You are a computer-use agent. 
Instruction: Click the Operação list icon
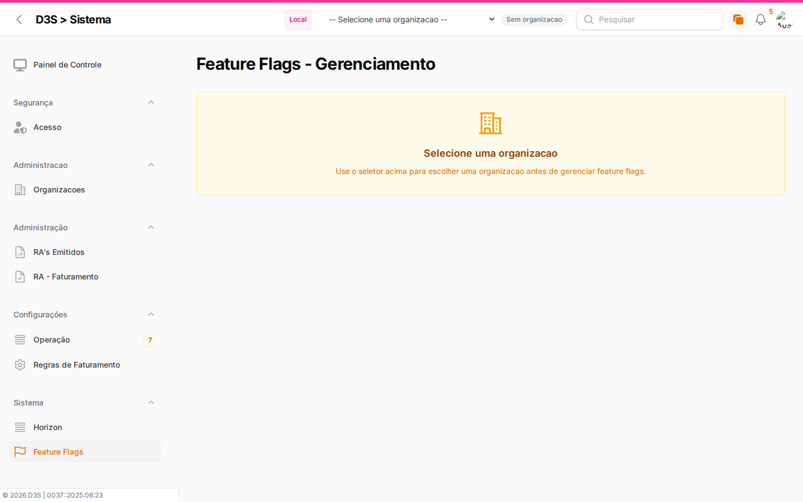pos(20,340)
